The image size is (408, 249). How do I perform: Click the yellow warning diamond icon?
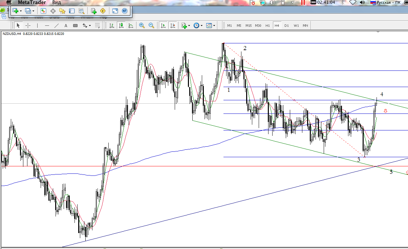103,11
